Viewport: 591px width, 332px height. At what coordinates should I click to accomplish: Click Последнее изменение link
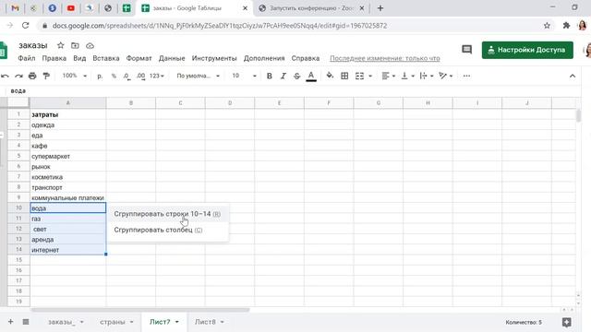click(x=385, y=58)
